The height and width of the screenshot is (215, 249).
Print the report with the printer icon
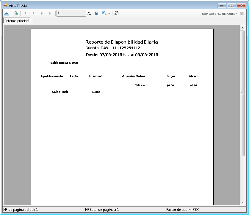15,13
